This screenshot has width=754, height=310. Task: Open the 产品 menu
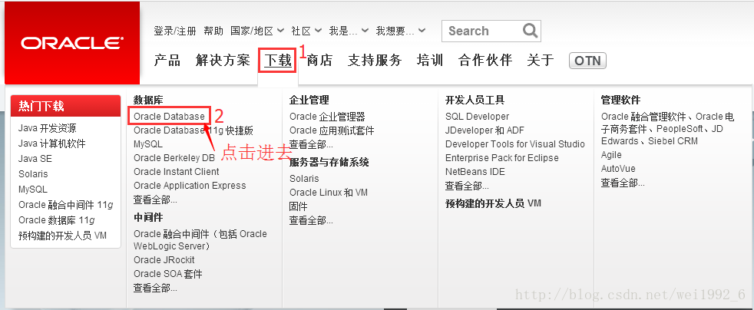tap(167, 61)
